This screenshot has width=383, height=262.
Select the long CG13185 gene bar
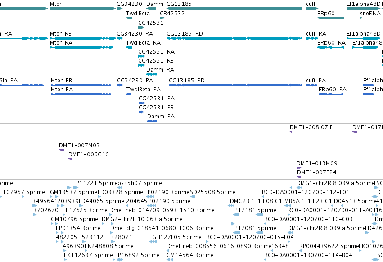(x=234, y=9)
